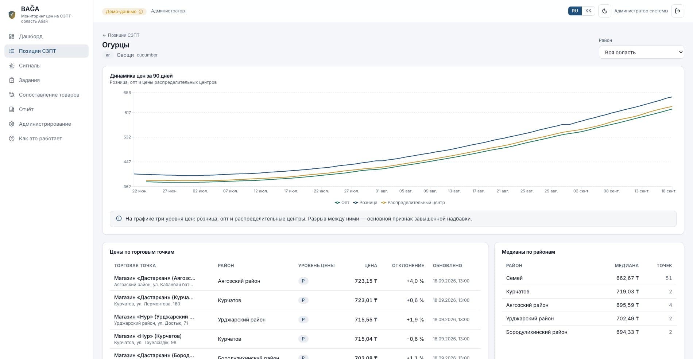The width and height of the screenshot is (693, 359).
Task: Click the Сопоставление товаров compare icon
Action: pyautogui.click(x=12, y=95)
